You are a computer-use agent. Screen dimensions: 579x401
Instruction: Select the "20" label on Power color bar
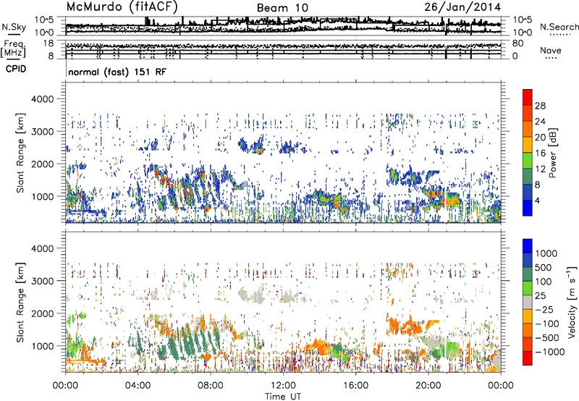point(540,138)
